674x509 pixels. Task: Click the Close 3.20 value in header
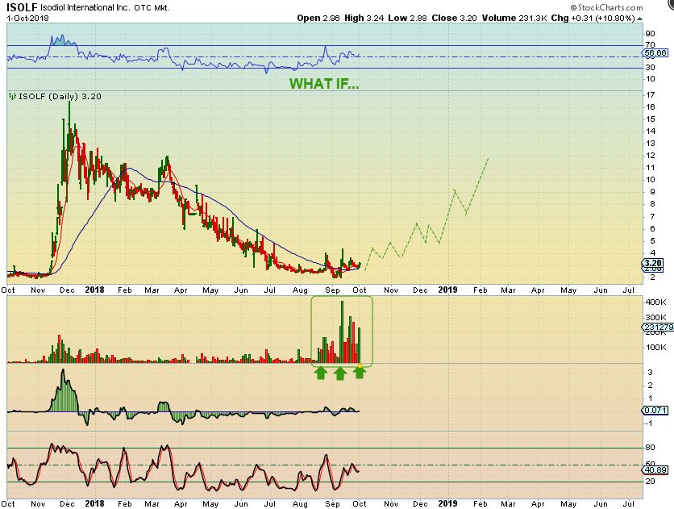[454, 18]
